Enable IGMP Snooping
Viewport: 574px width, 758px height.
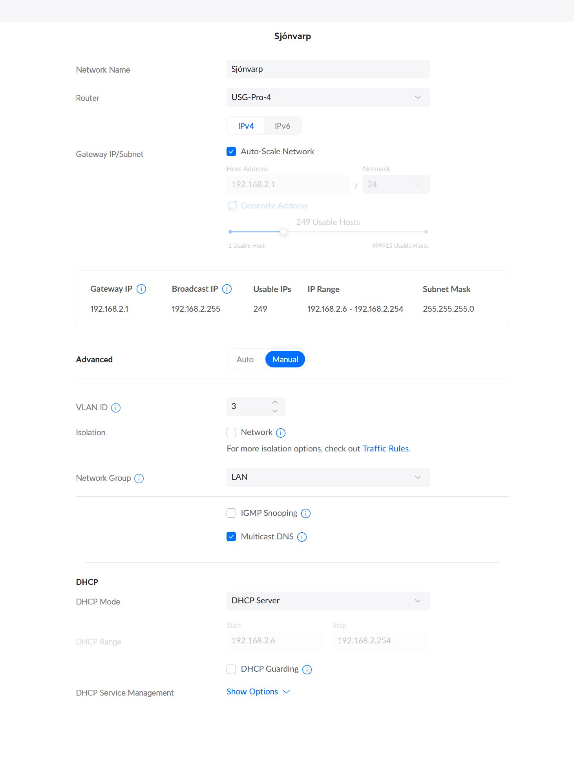tap(231, 513)
